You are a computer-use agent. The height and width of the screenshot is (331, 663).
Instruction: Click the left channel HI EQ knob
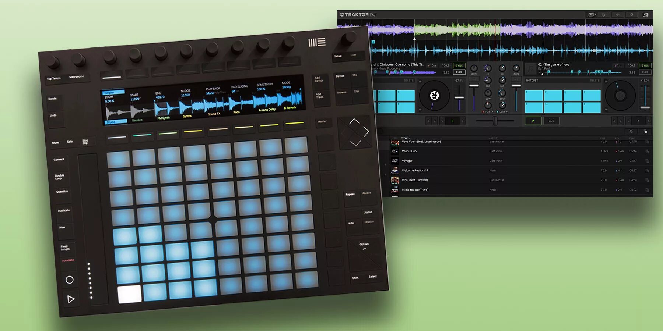point(488,68)
